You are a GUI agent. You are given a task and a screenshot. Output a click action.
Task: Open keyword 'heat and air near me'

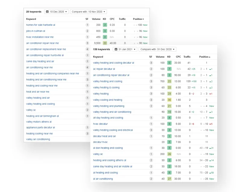(38, 92)
